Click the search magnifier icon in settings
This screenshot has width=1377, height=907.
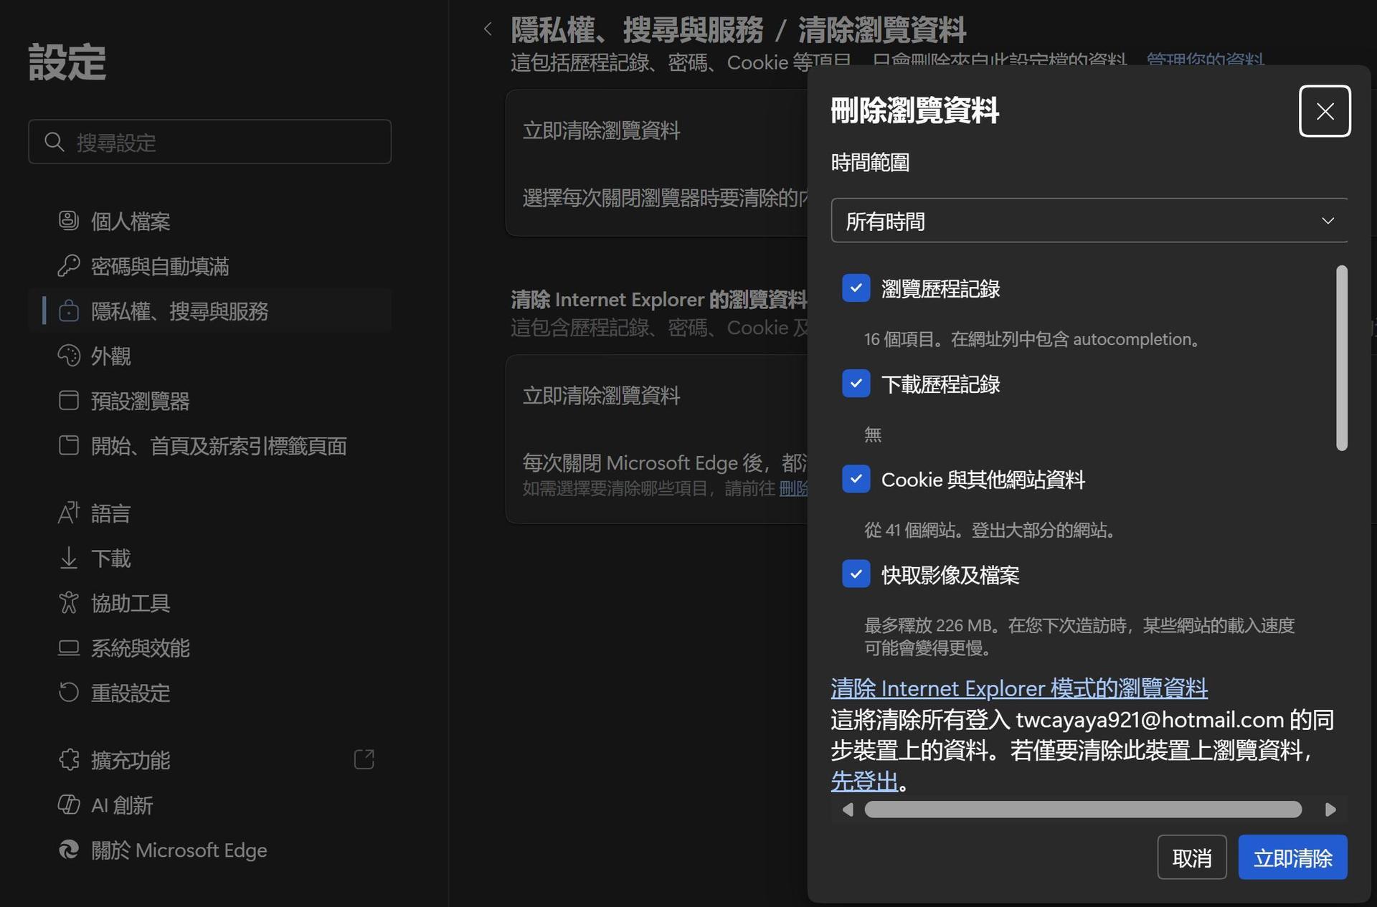[55, 142]
